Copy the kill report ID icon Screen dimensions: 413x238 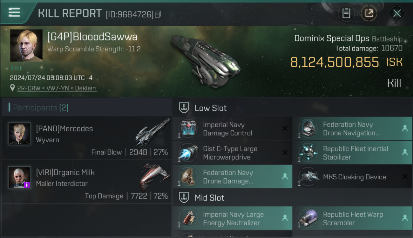click(x=158, y=14)
